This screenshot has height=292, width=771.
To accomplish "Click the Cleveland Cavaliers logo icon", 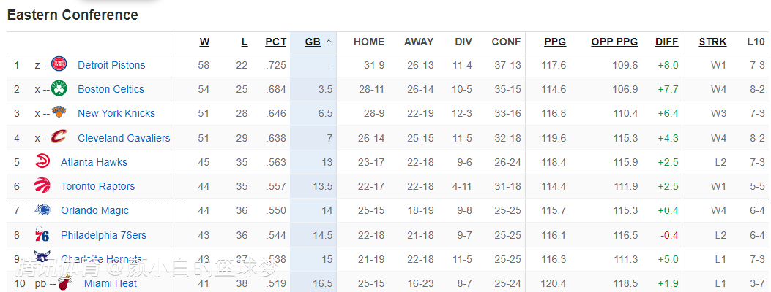I will [59, 137].
